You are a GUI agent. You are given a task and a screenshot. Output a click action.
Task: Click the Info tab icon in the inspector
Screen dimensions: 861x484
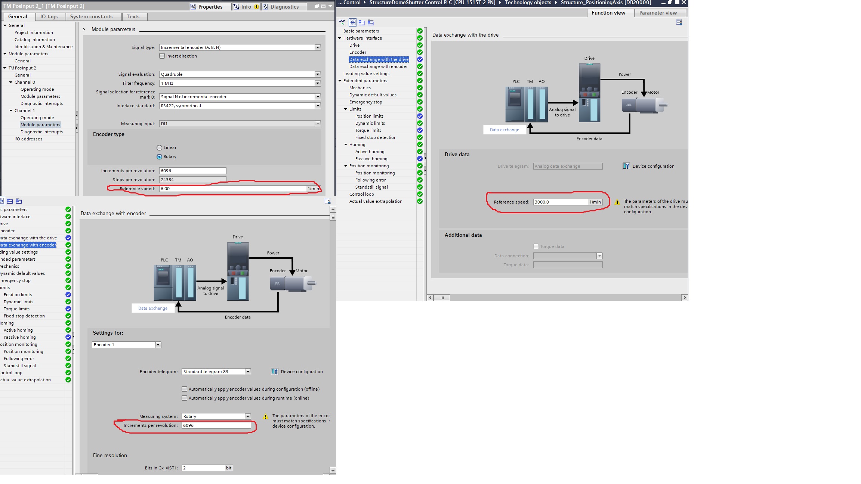coord(236,7)
